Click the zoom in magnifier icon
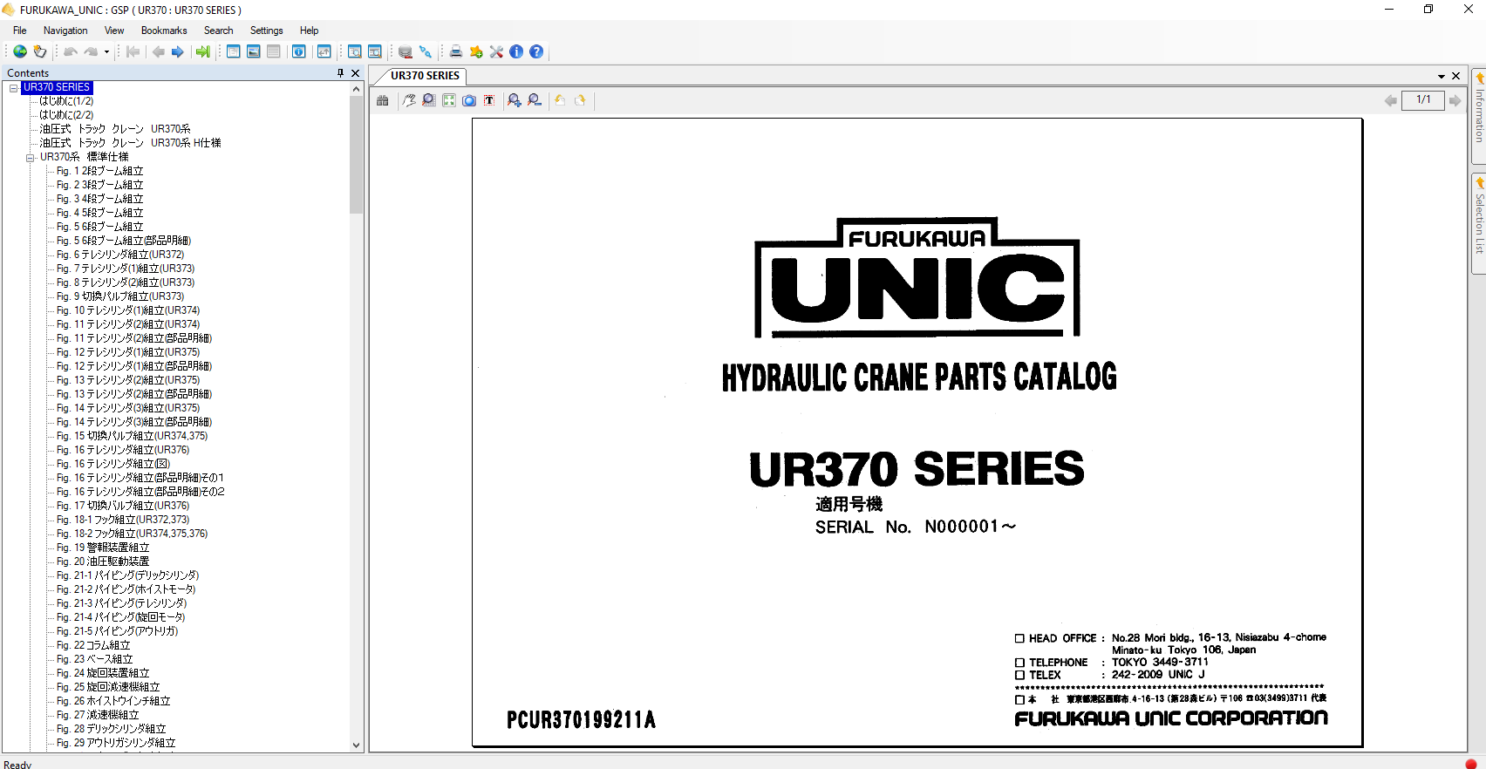The image size is (1486, 769). click(515, 101)
